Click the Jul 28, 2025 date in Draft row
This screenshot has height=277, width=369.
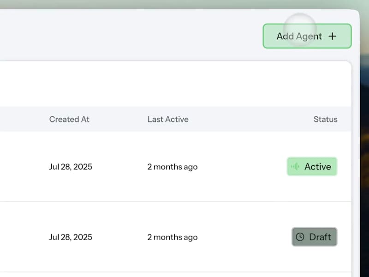[71, 237]
